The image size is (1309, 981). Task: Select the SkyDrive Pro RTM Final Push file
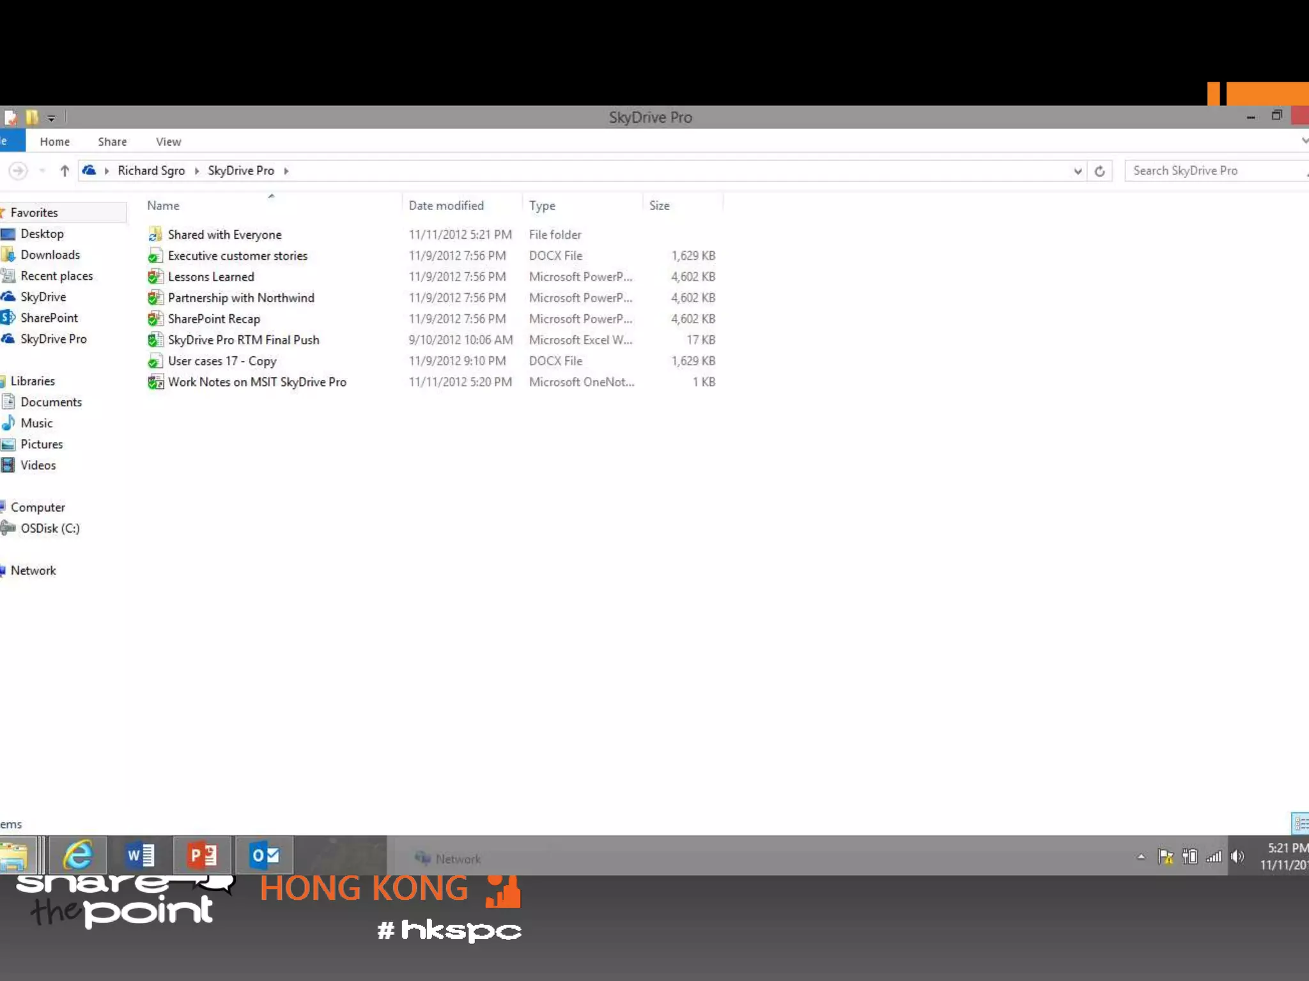click(x=243, y=340)
